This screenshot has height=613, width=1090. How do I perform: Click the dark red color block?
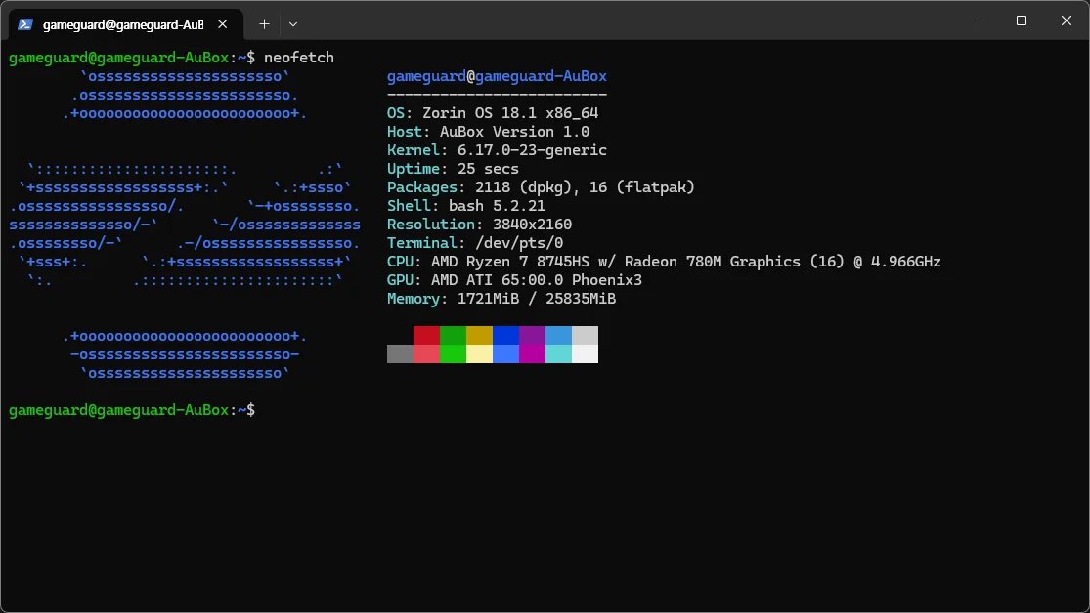tap(427, 336)
